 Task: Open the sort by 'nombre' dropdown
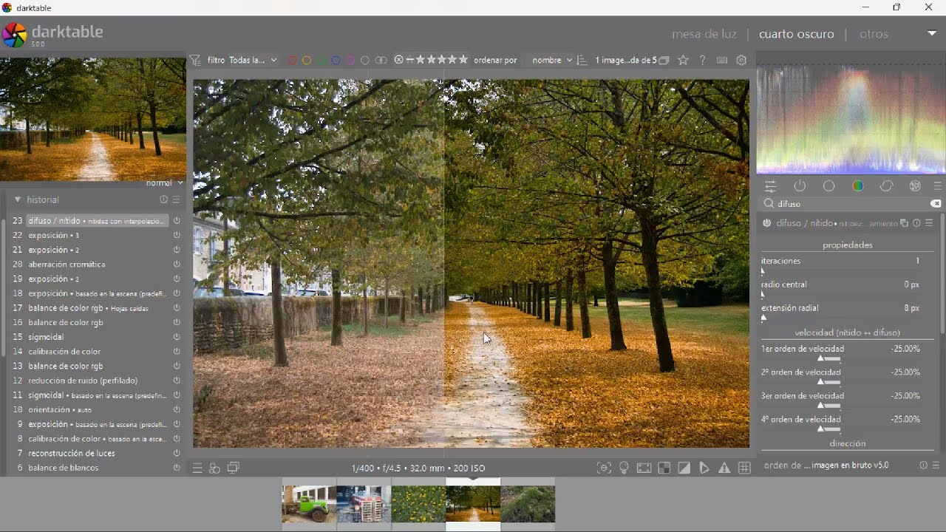point(551,61)
